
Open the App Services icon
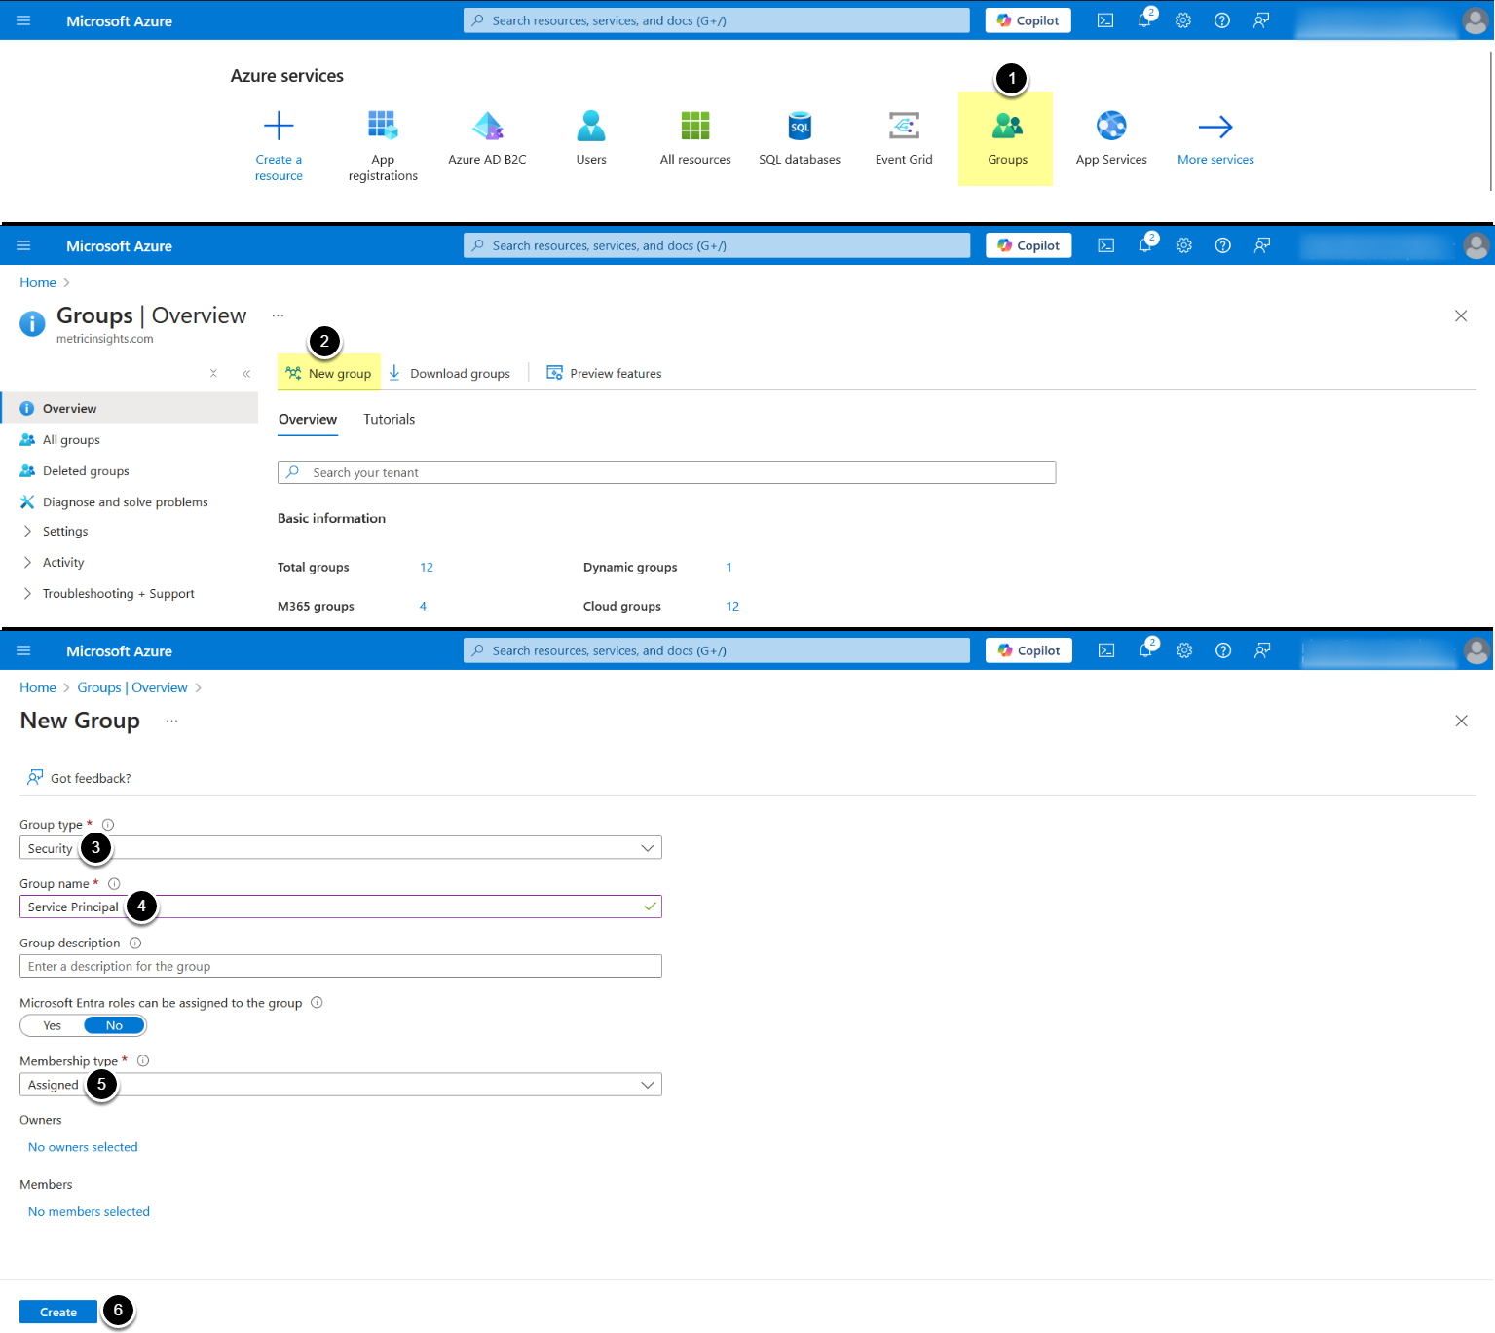click(1110, 127)
